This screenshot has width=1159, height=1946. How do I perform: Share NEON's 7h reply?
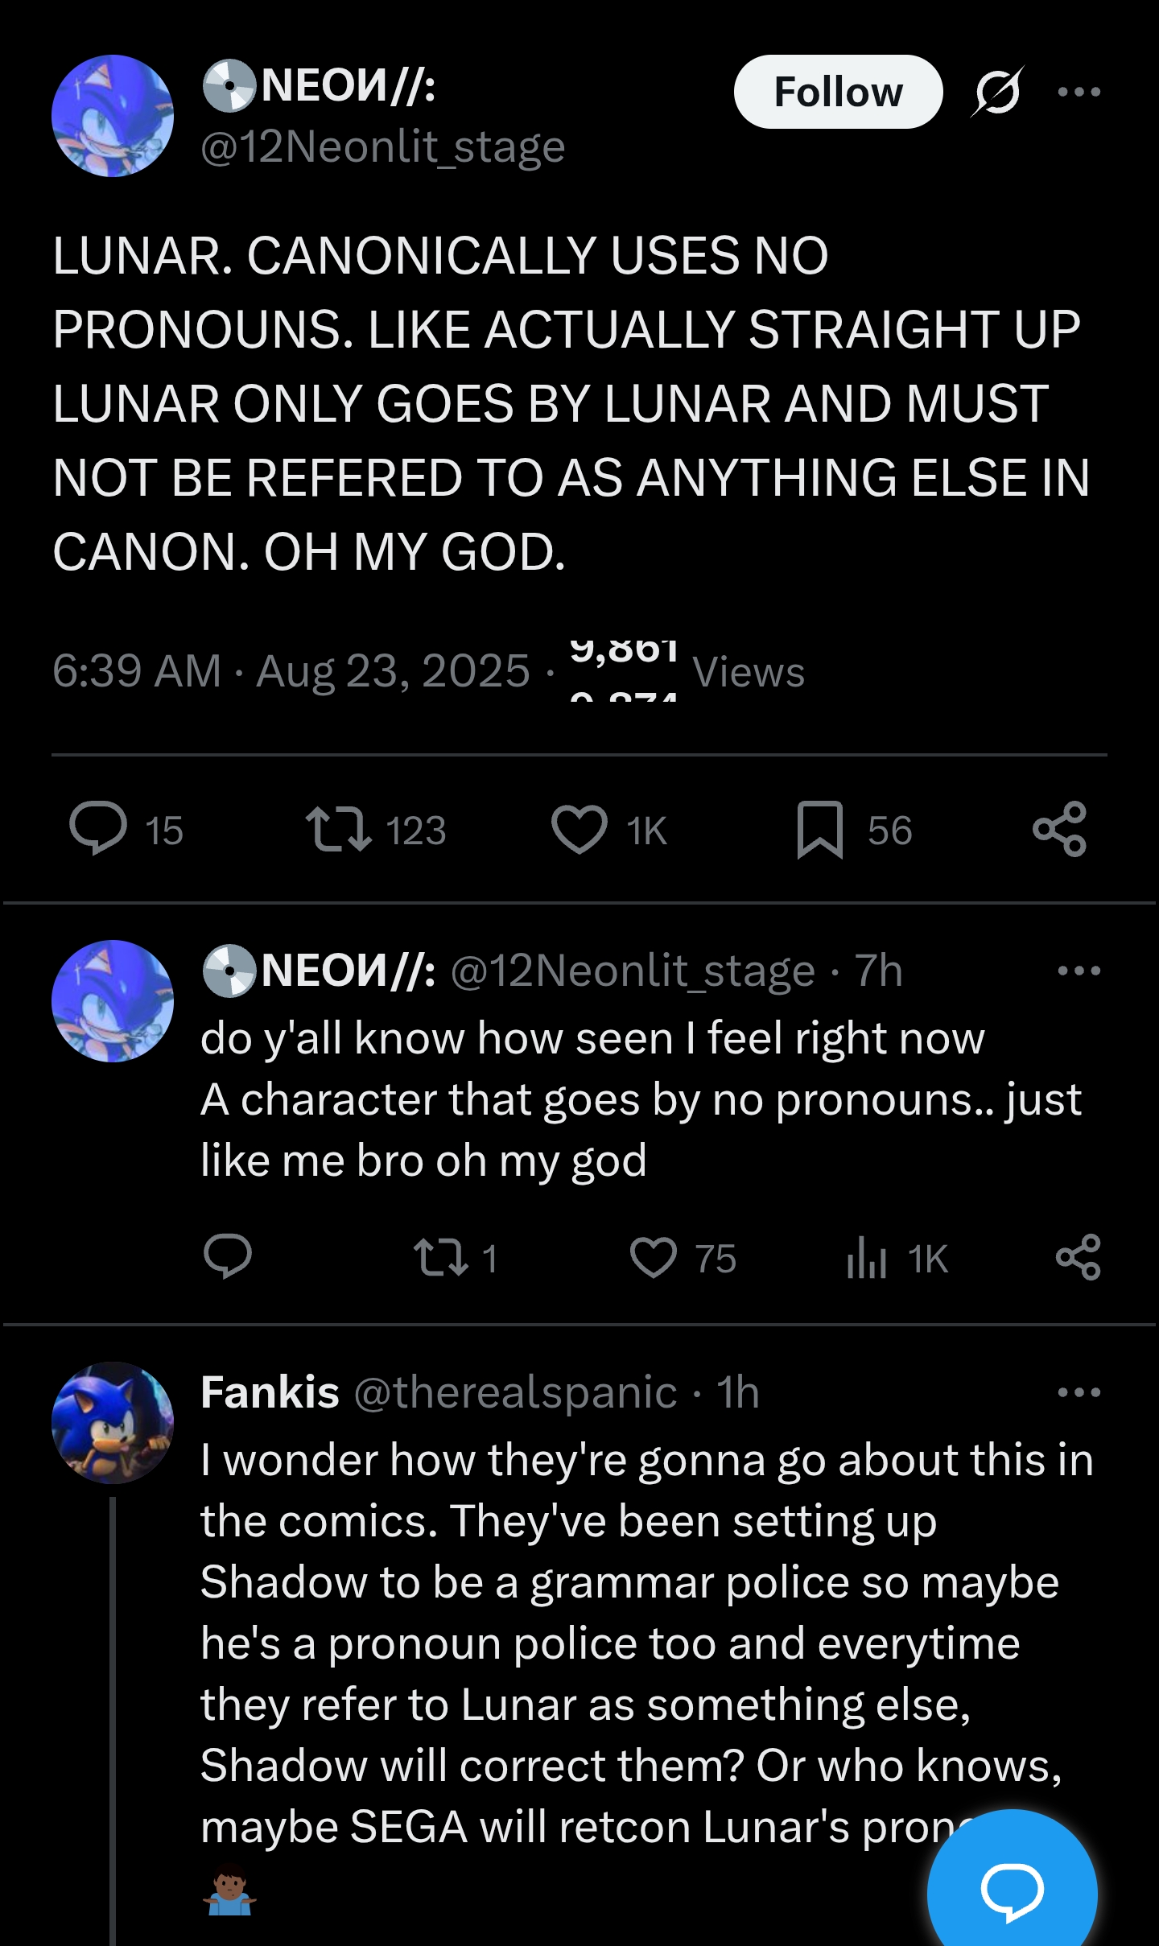tap(1079, 1258)
